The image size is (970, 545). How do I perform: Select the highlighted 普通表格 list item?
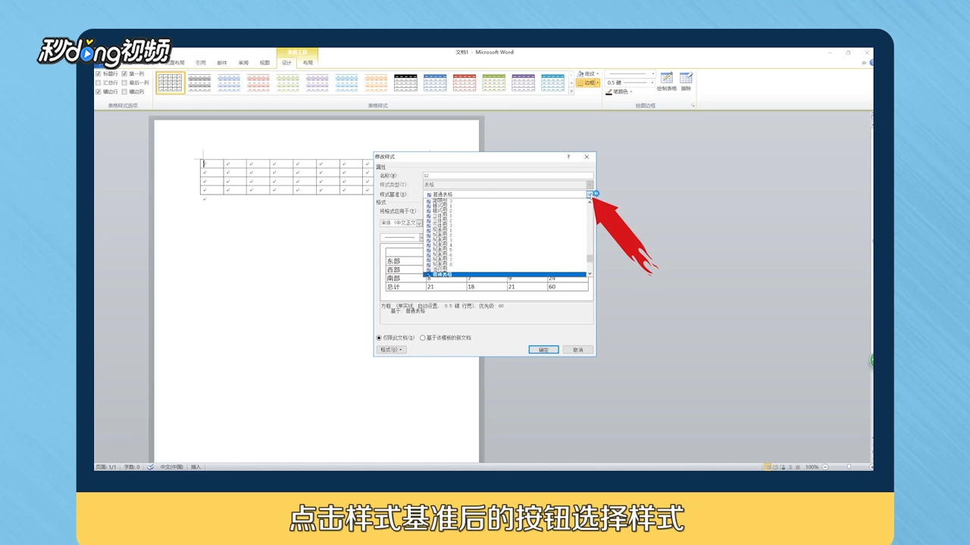505,274
